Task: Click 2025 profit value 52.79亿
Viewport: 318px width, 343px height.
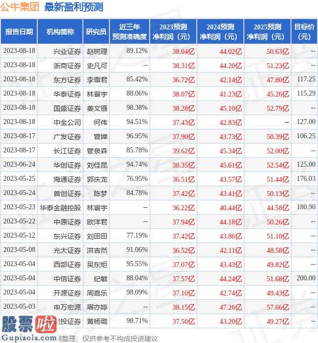Action: (278, 108)
